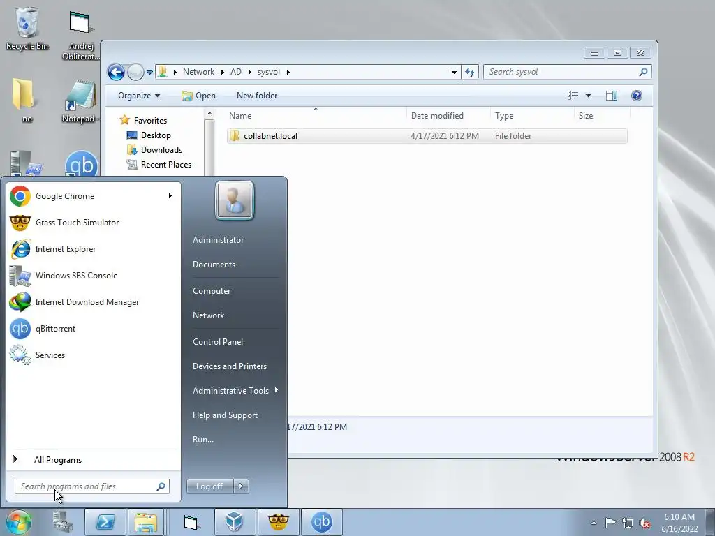Open qBittorrent taskbar button

tap(322, 522)
